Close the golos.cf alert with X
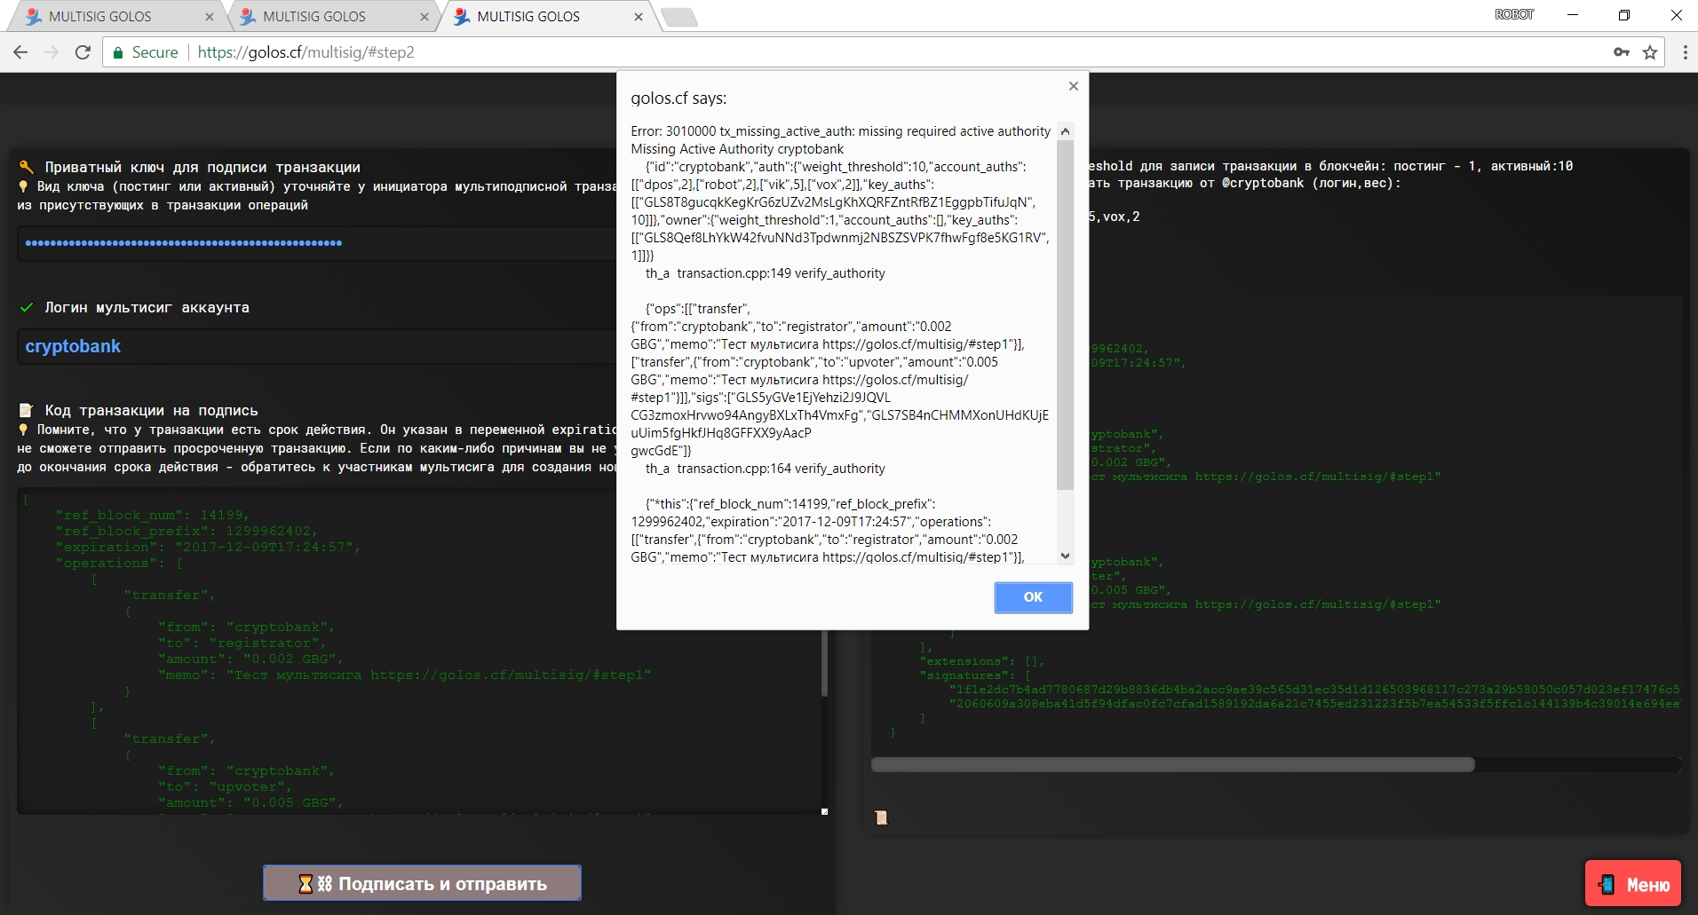Image resolution: width=1698 pixels, height=915 pixels. click(x=1073, y=86)
